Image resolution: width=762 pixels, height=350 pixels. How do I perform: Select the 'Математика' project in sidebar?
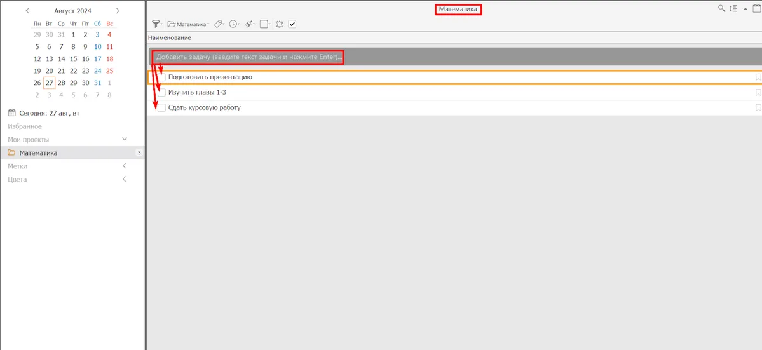(38, 152)
